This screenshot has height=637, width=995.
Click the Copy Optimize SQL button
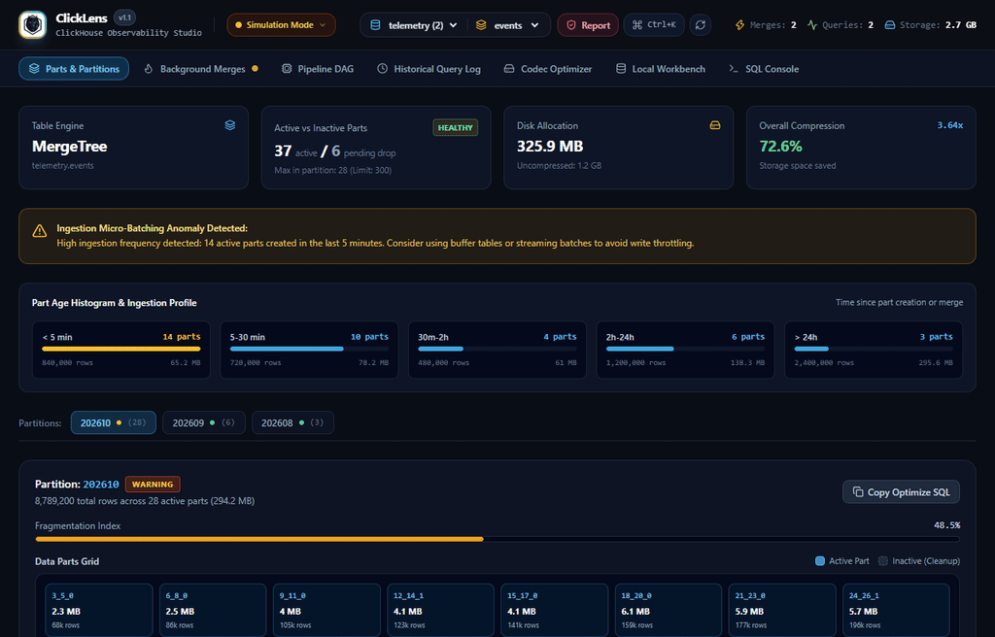(901, 491)
